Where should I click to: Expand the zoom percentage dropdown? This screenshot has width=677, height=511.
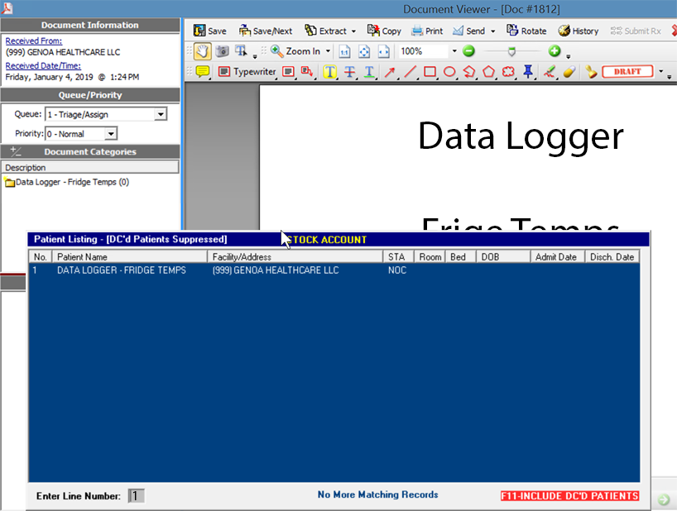pos(454,51)
